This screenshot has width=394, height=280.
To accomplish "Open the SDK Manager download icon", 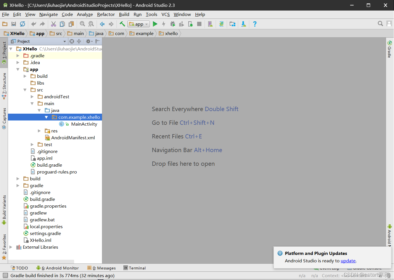I will coord(244,24).
